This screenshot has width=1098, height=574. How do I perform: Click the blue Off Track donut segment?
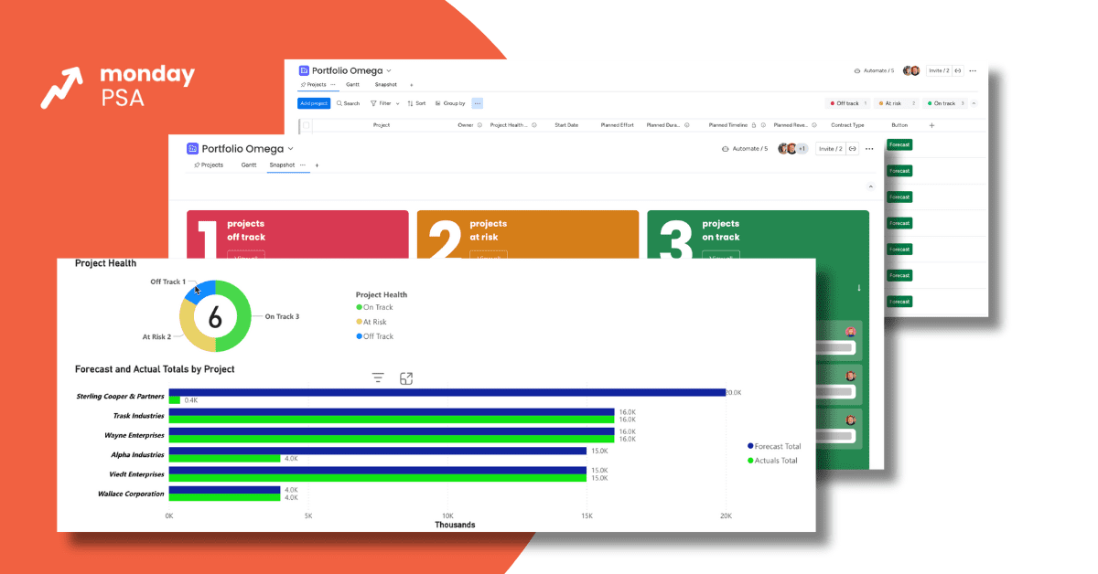click(202, 292)
